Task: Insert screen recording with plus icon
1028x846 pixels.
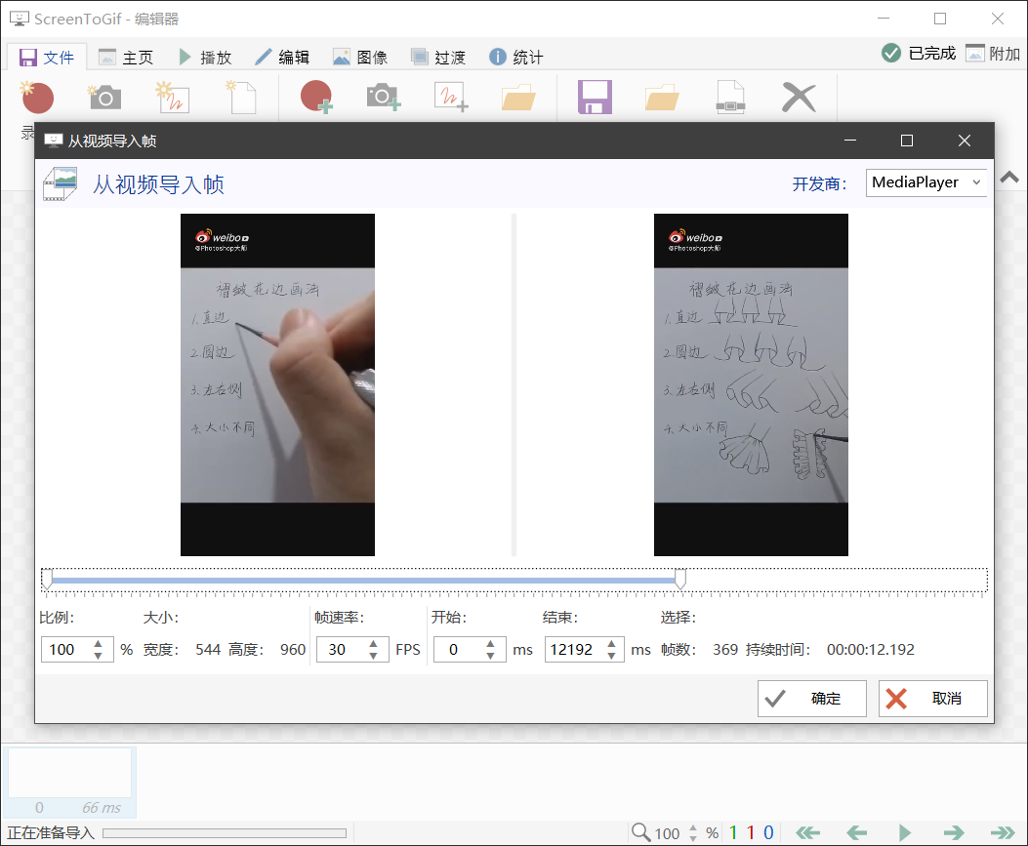Action: 316,98
